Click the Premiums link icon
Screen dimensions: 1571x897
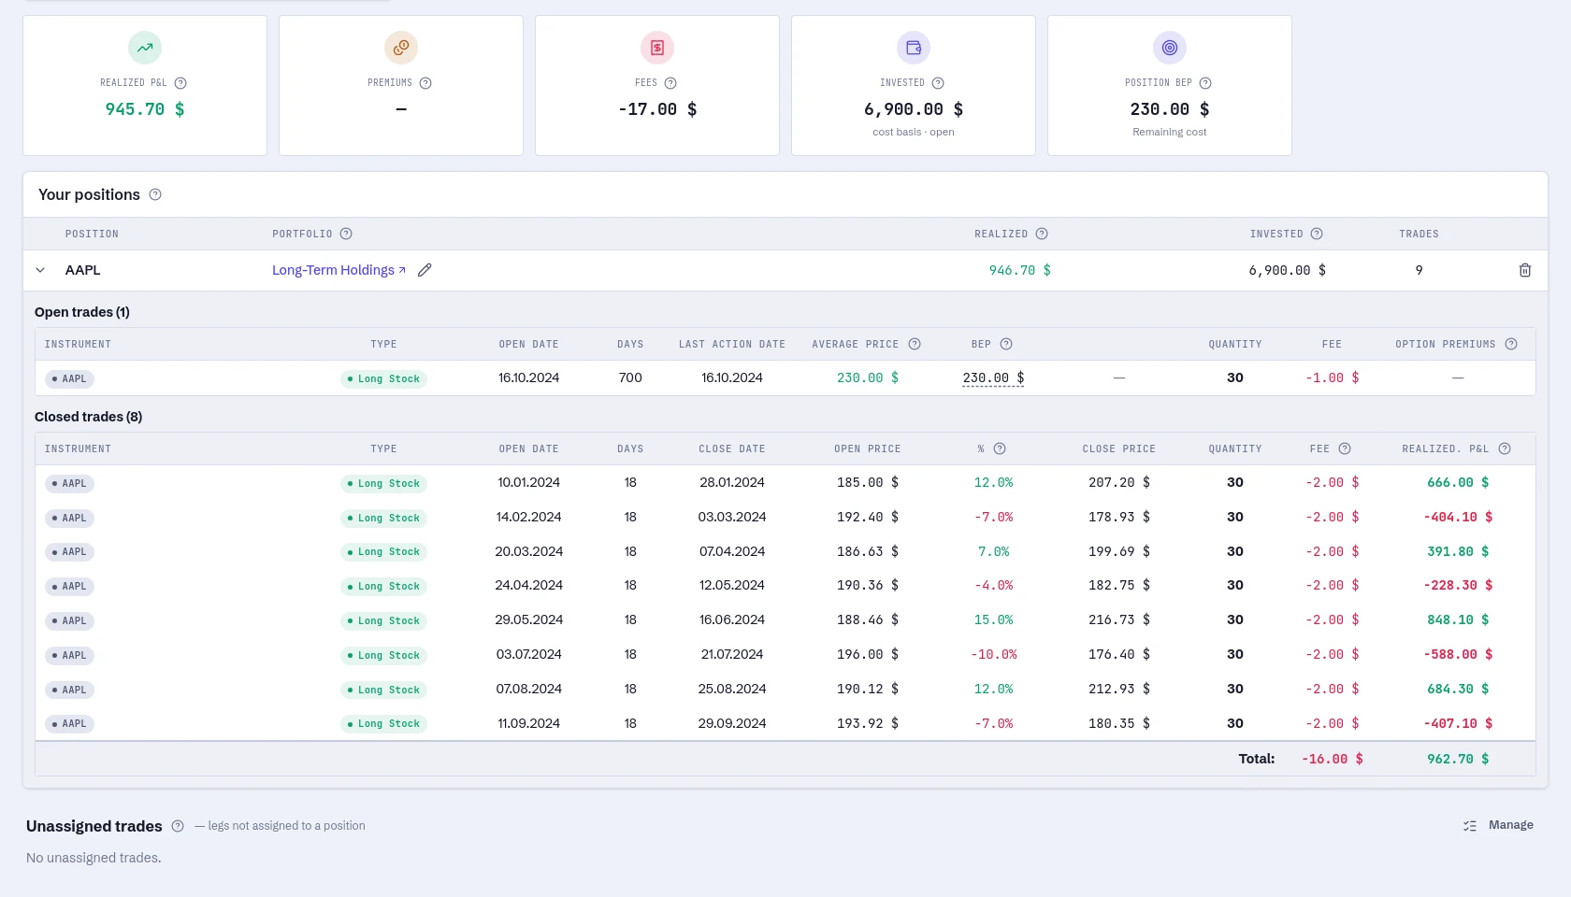click(x=401, y=48)
